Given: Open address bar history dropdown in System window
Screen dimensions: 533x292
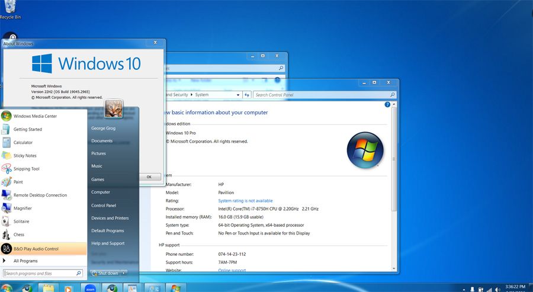Looking at the screenshot, I should pyautogui.click(x=238, y=95).
